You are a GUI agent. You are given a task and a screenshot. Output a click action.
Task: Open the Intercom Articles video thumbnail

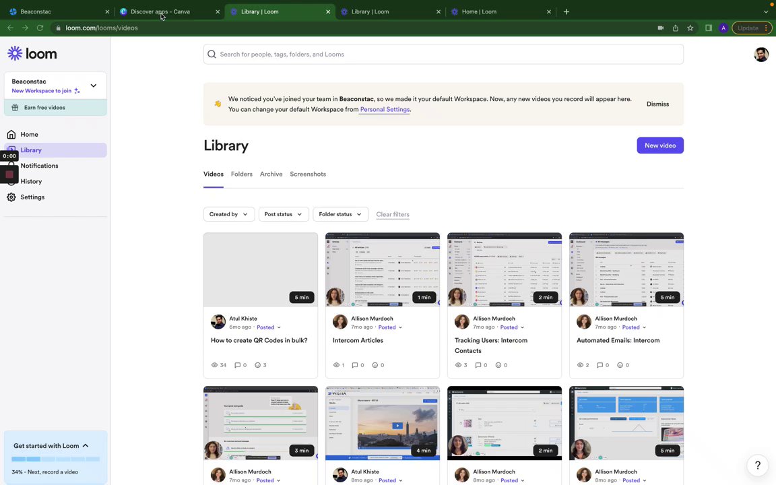383,269
